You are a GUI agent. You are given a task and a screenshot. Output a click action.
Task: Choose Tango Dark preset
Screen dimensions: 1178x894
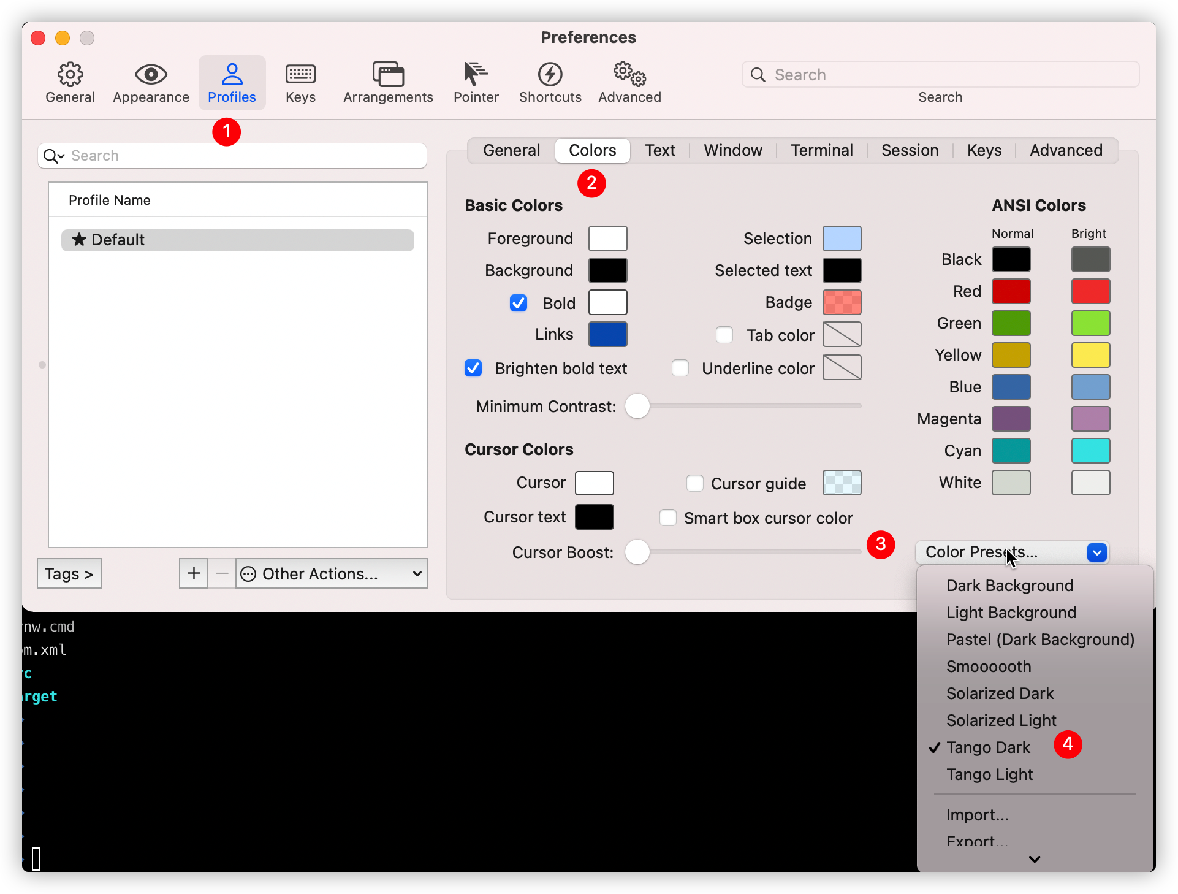1035,747
